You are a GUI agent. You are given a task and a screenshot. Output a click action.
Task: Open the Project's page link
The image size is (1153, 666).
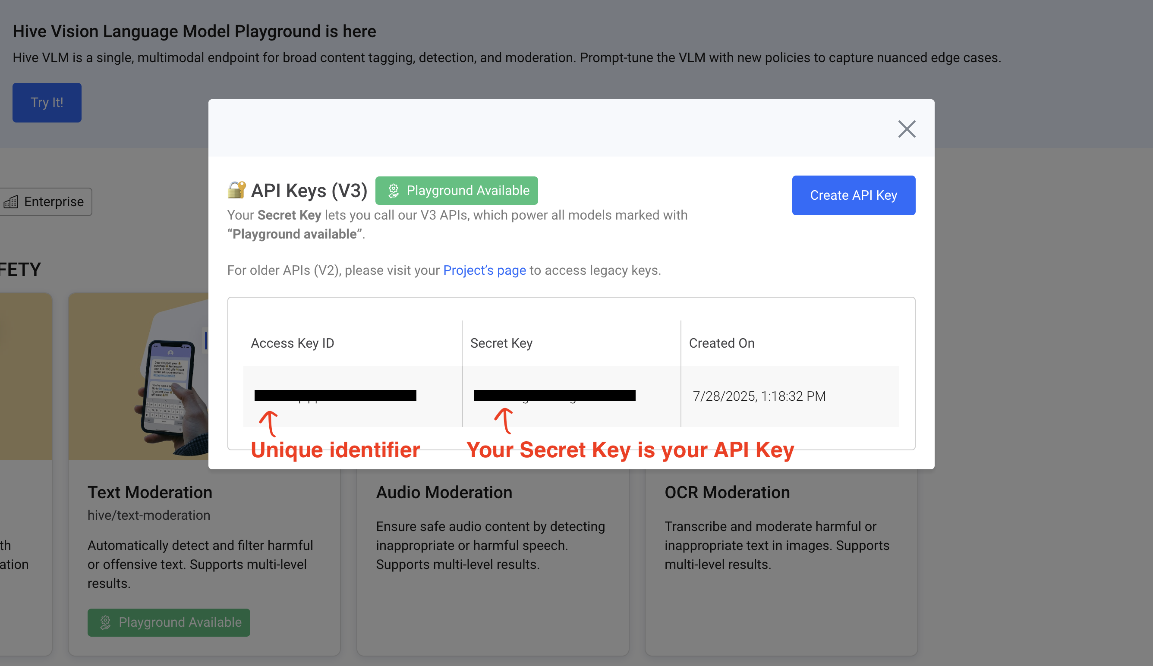pos(485,270)
